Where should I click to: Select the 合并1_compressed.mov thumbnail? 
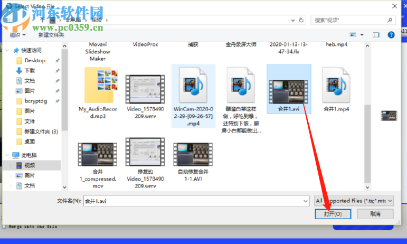[x=98, y=154]
